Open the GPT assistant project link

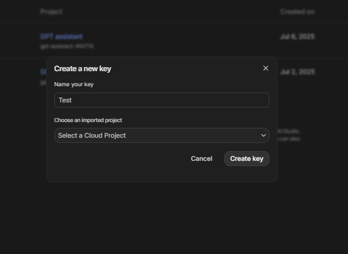(x=61, y=36)
